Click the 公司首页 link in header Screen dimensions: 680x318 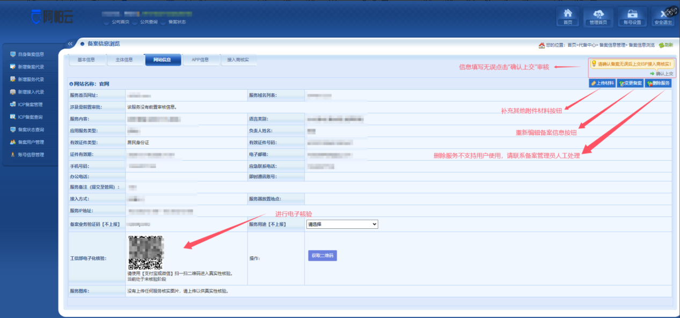click(x=120, y=22)
